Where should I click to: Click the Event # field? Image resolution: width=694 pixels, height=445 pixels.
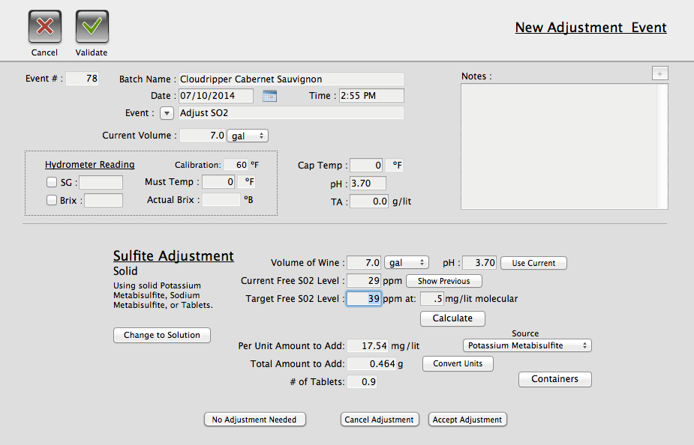[83, 79]
